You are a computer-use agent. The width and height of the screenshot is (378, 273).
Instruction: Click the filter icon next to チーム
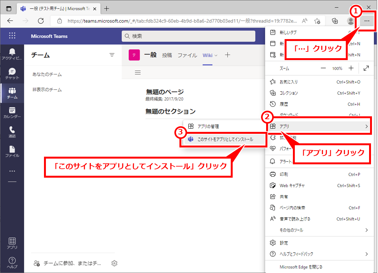(x=112, y=55)
